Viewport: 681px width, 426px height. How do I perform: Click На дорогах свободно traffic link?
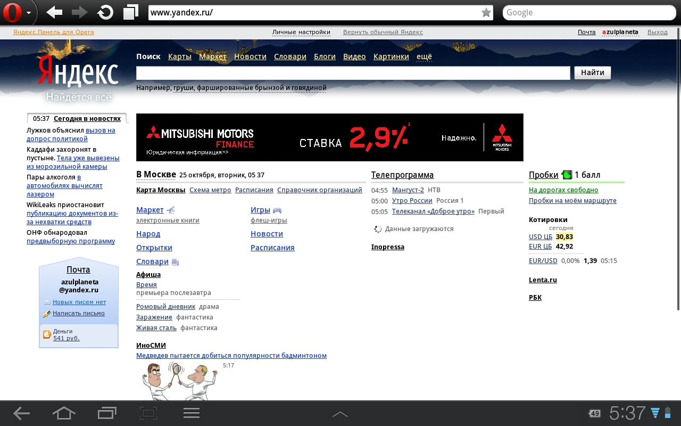(563, 190)
